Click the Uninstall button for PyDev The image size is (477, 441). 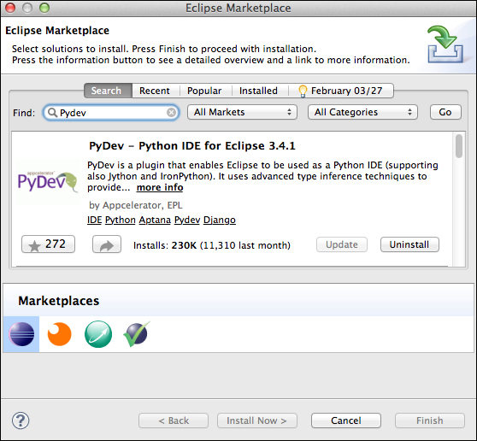click(x=409, y=244)
